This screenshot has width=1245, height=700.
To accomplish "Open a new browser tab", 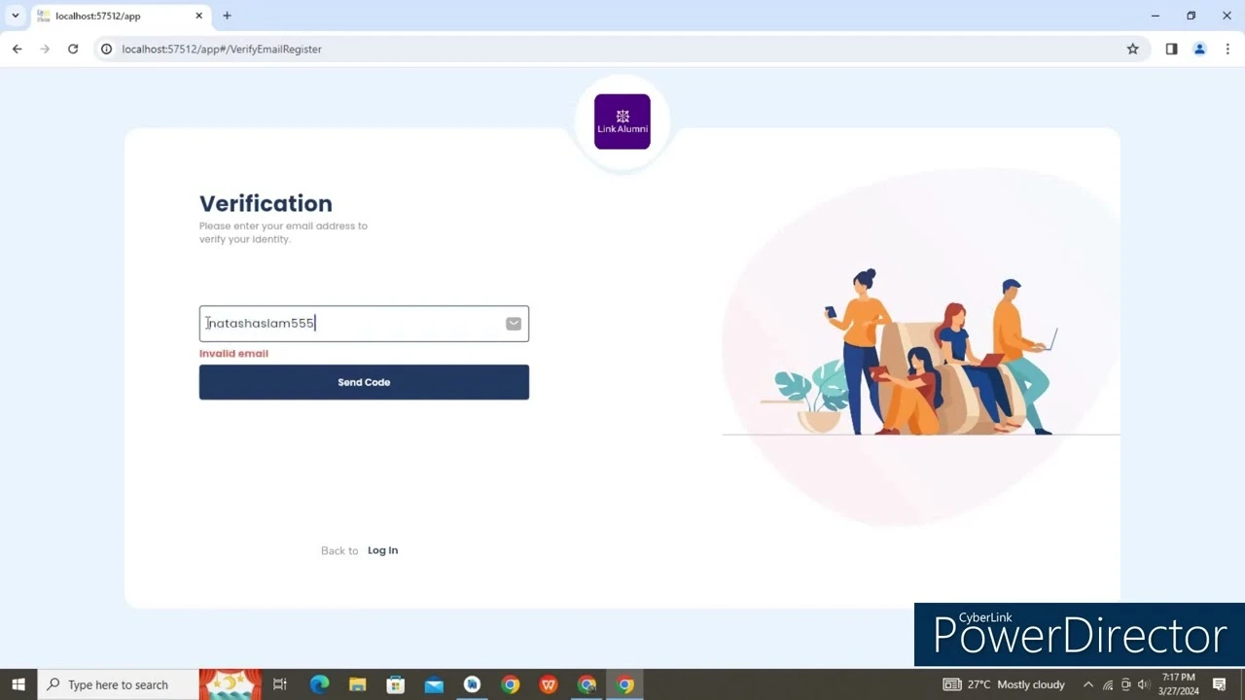I will (227, 16).
